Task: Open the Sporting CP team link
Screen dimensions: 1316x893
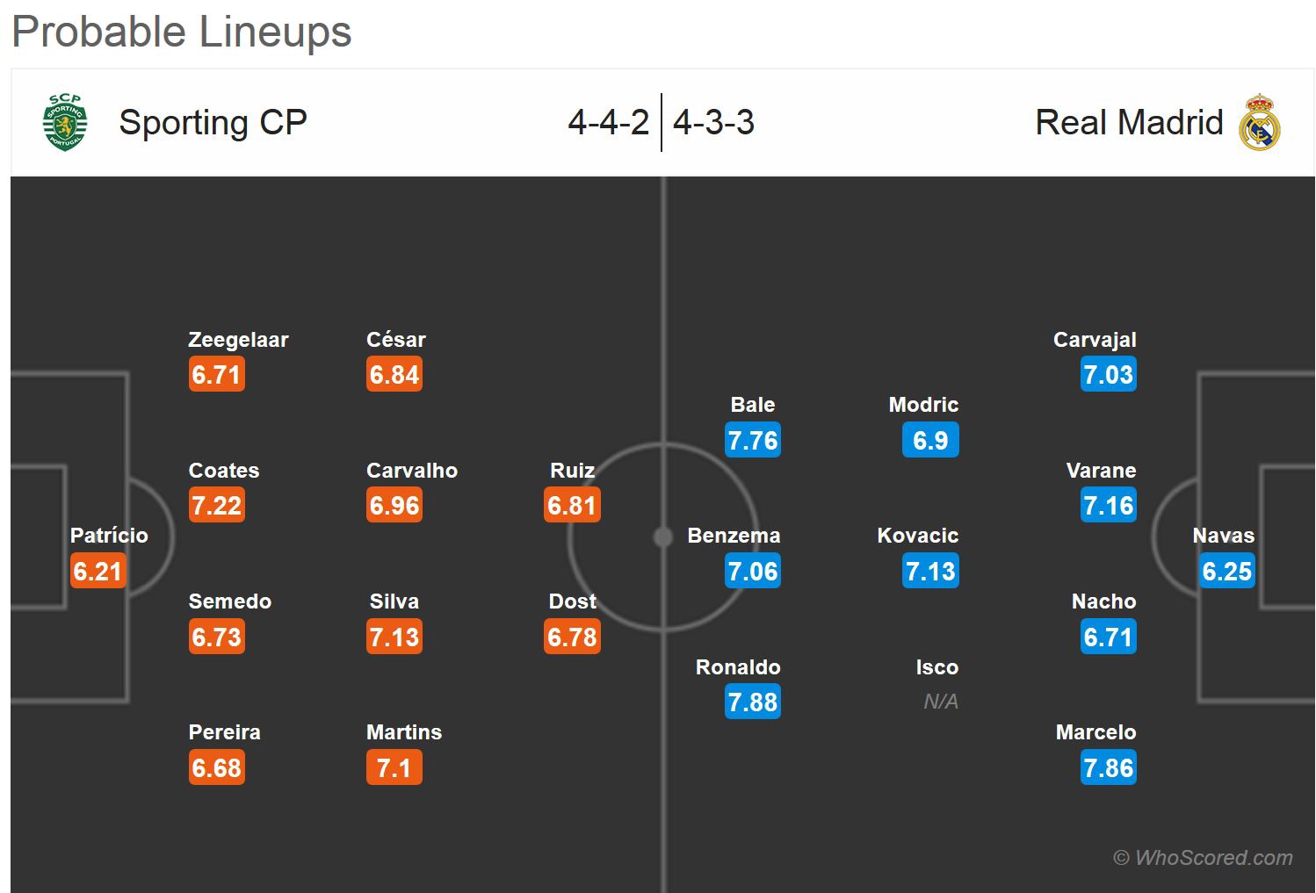Action: point(213,122)
